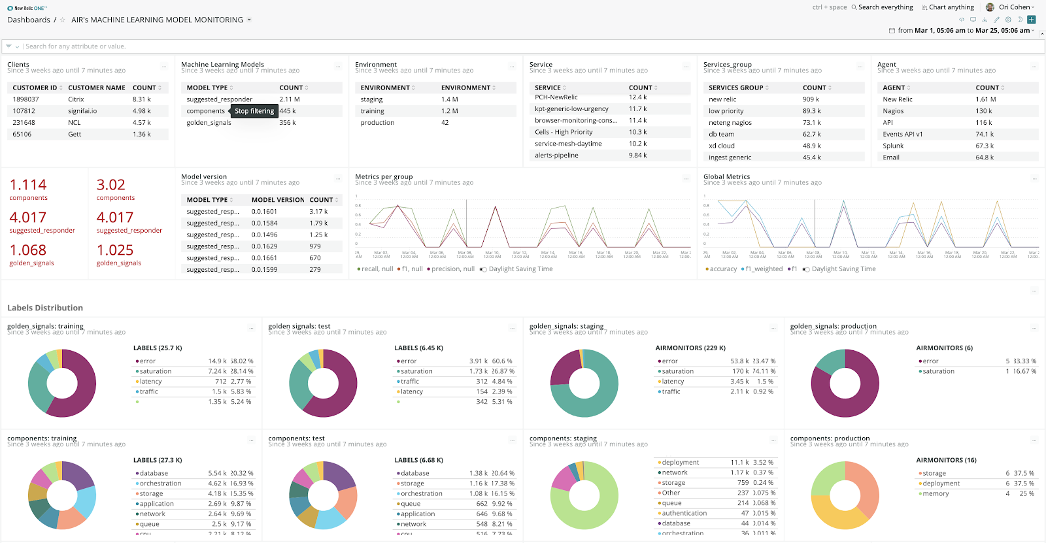The width and height of the screenshot is (1046, 543).
Task: Sort Agent table by AGENT column
Action: pyautogui.click(x=897, y=88)
